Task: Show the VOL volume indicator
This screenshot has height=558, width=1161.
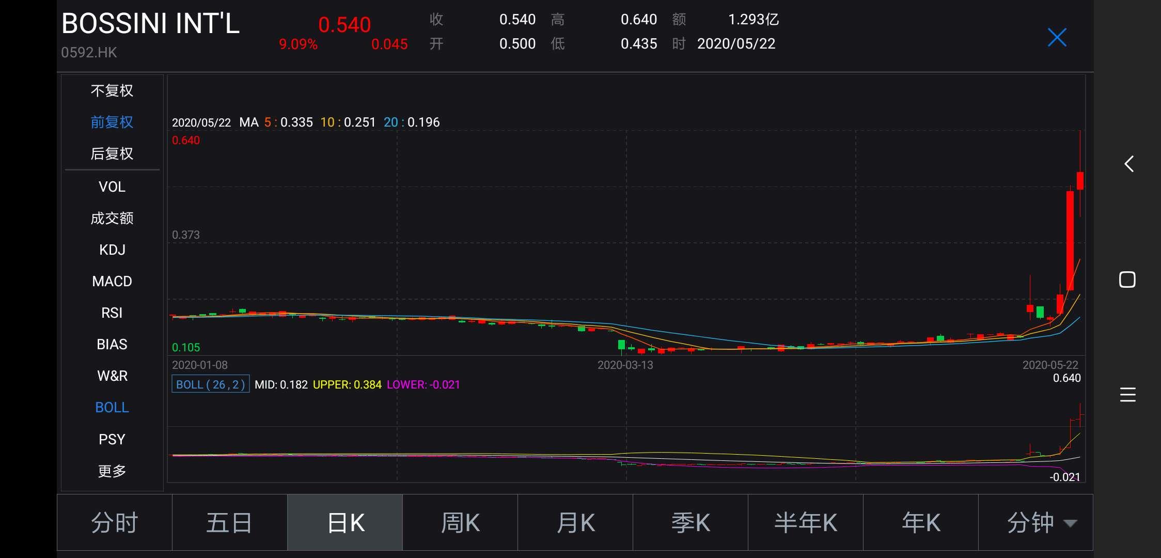Action: tap(112, 187)
